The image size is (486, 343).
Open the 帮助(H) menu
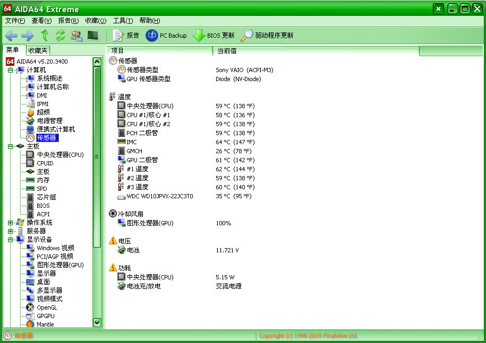[150, 21]
